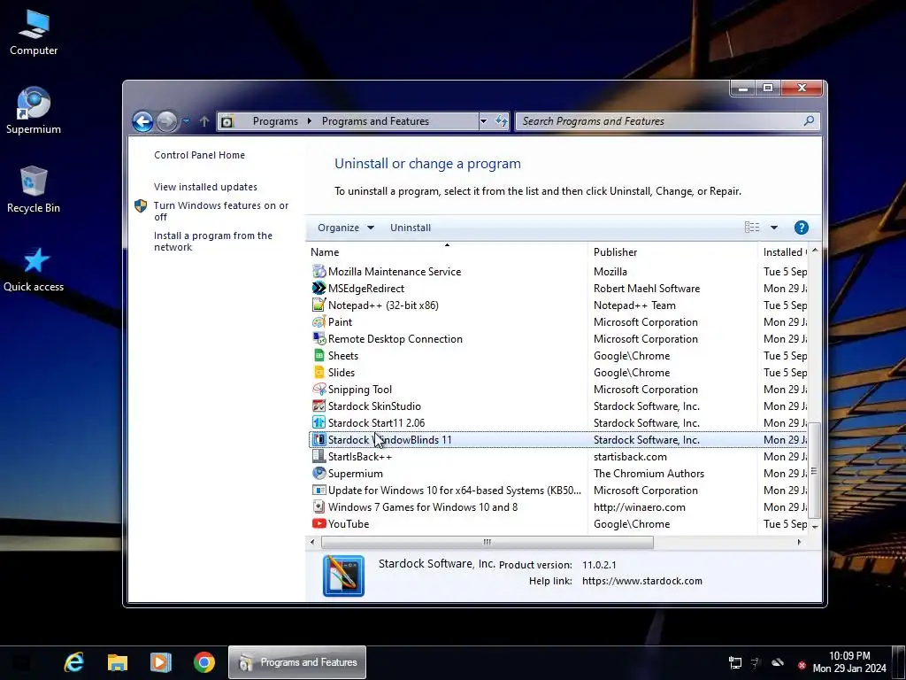Open View installed updates link
Image resolution: width=906 pixels, height=680 pixels.
tap(205, 187)
